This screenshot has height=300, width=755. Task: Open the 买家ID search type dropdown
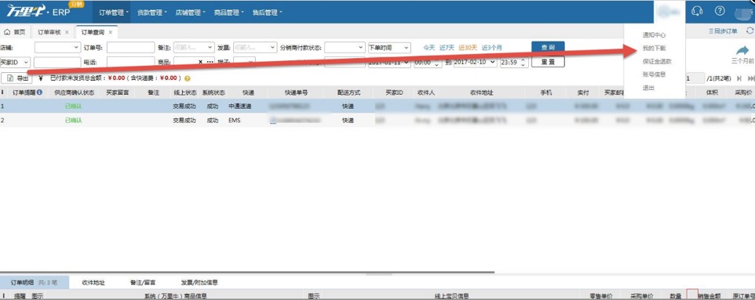tap(15, 62)
